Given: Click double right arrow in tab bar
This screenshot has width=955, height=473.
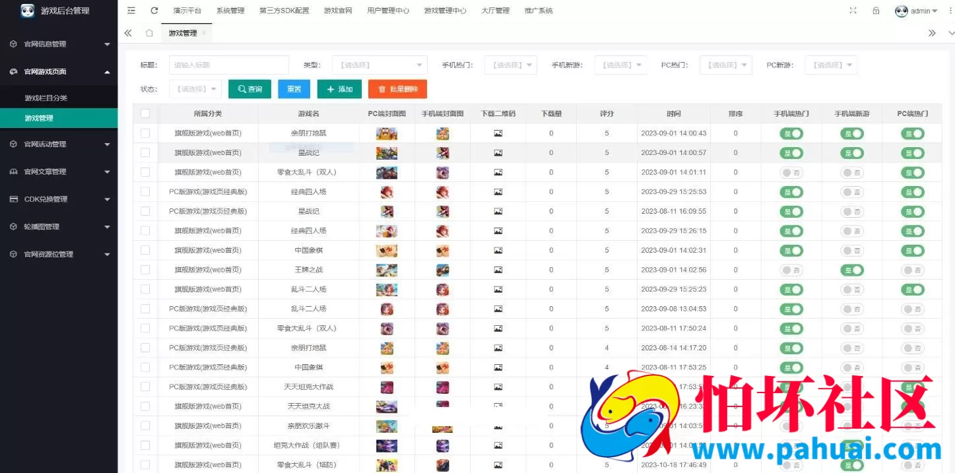Looking at the screenshot, I should click(x=932, y=33).
